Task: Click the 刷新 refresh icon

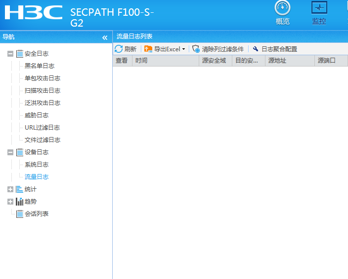Action: click(x=119, y=49)
